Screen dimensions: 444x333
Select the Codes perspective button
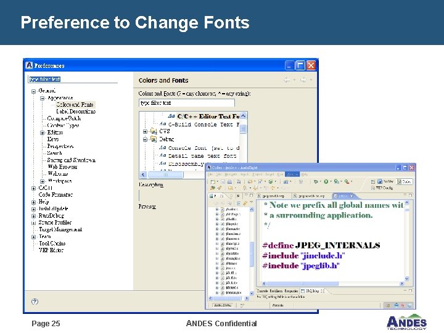coord(405,182)
